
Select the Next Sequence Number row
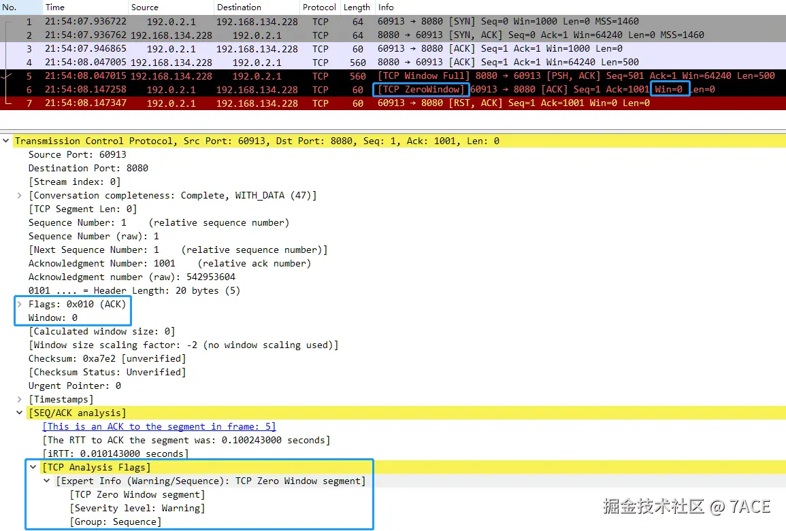pyautogui.click(x=178, y=250)
